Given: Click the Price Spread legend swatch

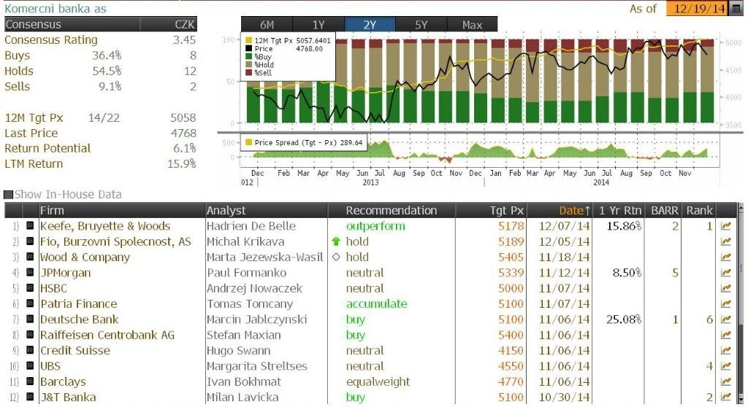Looking at the screenshot, I should (248, 142).
